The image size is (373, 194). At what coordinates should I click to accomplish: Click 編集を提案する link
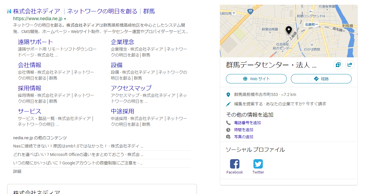tap(248, 104)
